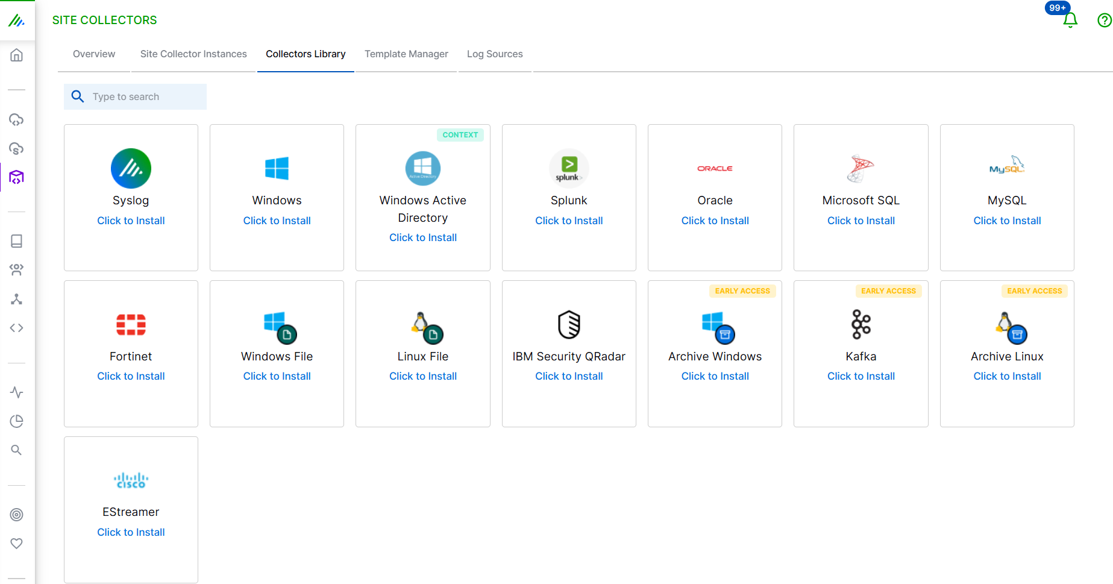Open the target icon in sidebar
The image size is (1113, 584).
point(17,515)
